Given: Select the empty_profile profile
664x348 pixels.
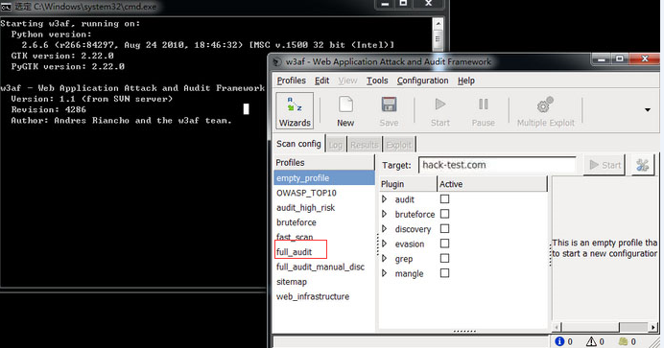Looking at the screenshot, I should coord(324,178).
